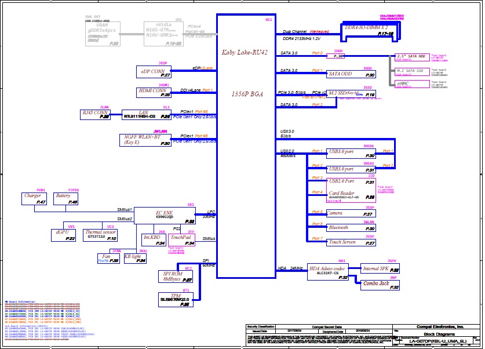Select the HDA 24MHz bus label
Viewport: 485px width, 349px height.
[290, 268]
